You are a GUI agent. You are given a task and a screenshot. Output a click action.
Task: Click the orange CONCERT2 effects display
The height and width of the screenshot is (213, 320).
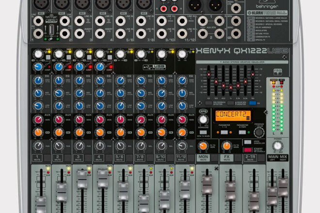coord(233,116)
